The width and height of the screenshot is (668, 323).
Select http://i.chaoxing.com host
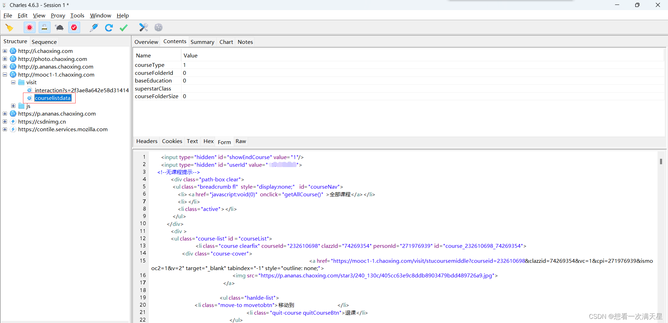(x=45, y=51)
